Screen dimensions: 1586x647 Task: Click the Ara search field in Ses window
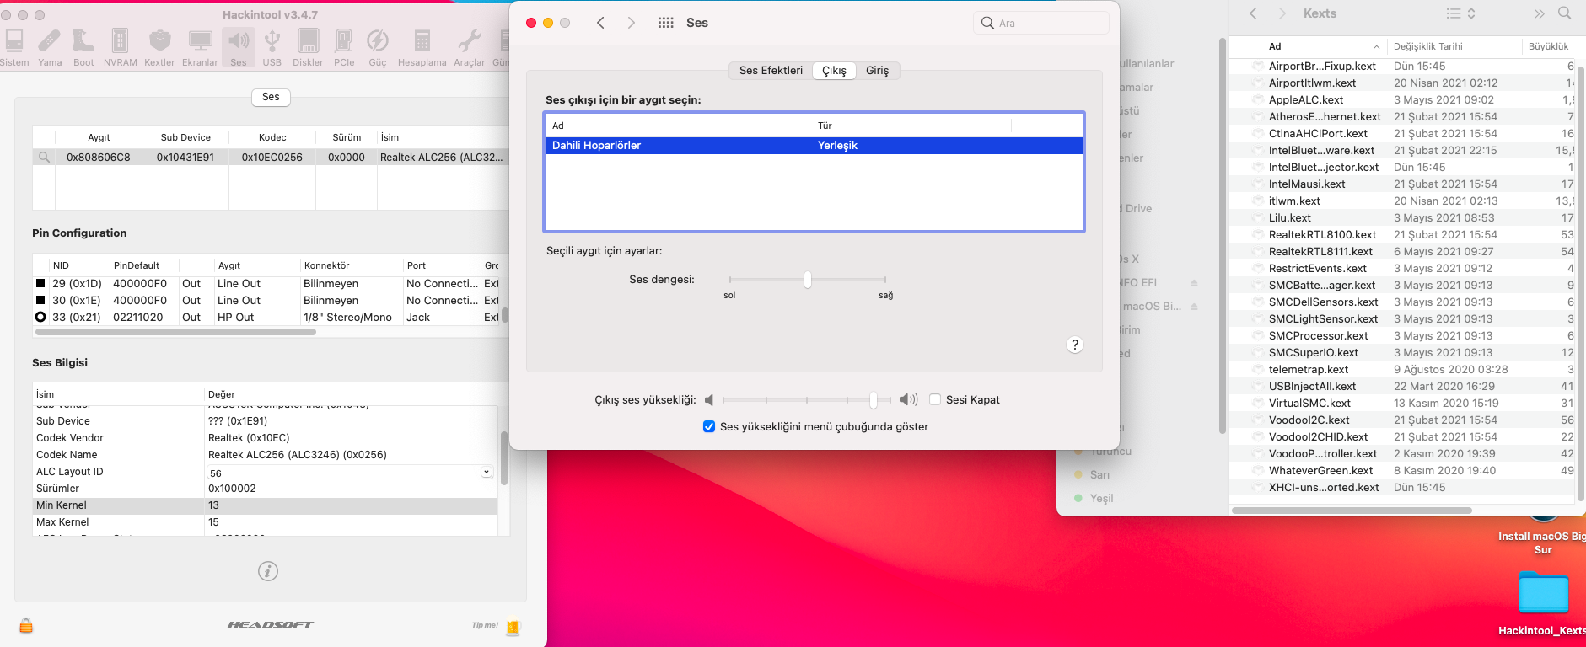[1041, 23]
